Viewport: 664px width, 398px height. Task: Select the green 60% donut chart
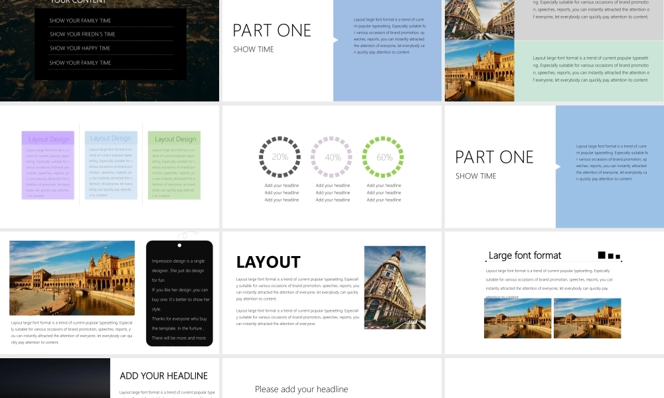pyautogui.click(x=384, y=157)
